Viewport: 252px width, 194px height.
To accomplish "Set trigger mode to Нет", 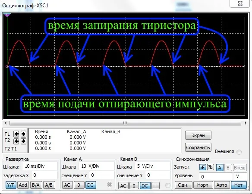I will click(239, 185).
